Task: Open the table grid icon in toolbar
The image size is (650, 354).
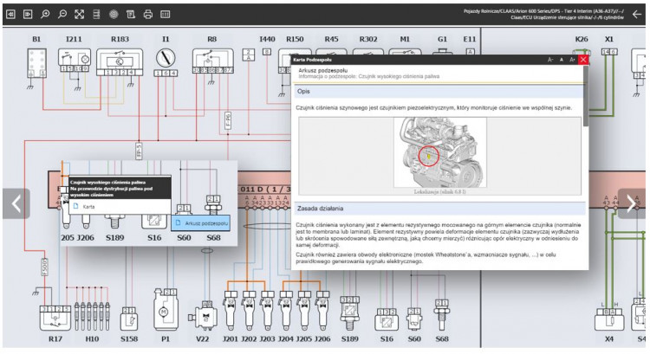Action: point(165,15)
